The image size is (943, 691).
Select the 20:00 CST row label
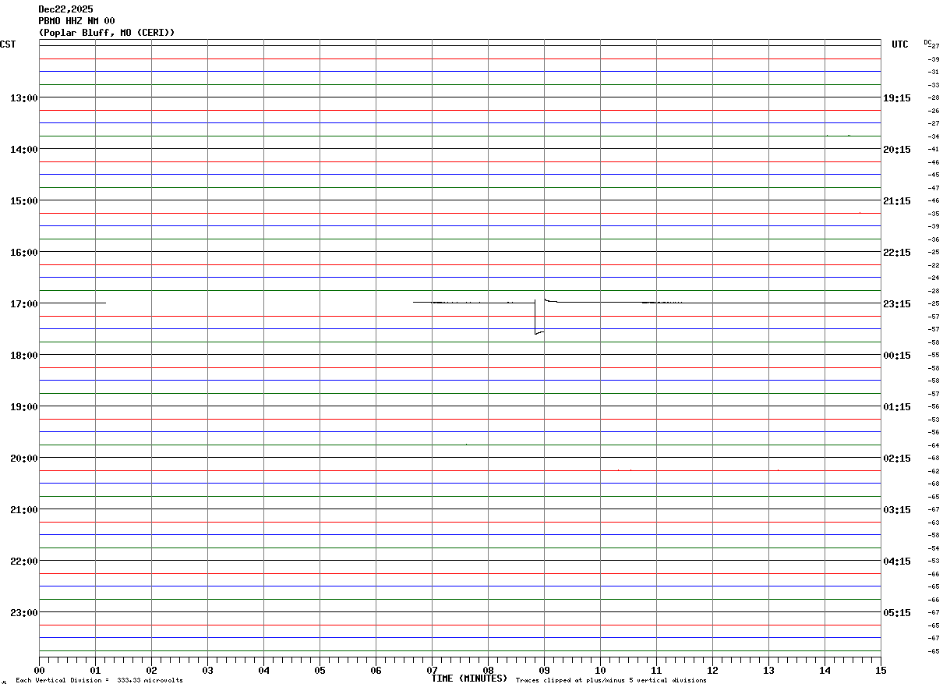coord(24,458)
